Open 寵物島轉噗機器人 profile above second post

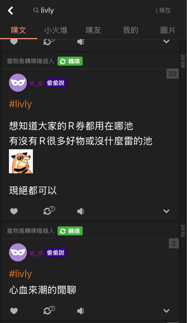click(x=31, y=231)
